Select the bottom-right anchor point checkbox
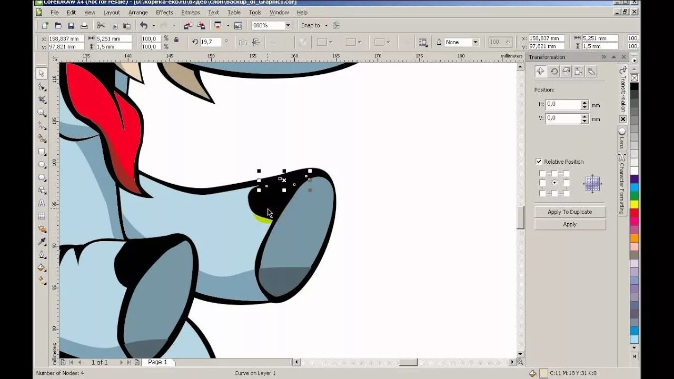 566,193
